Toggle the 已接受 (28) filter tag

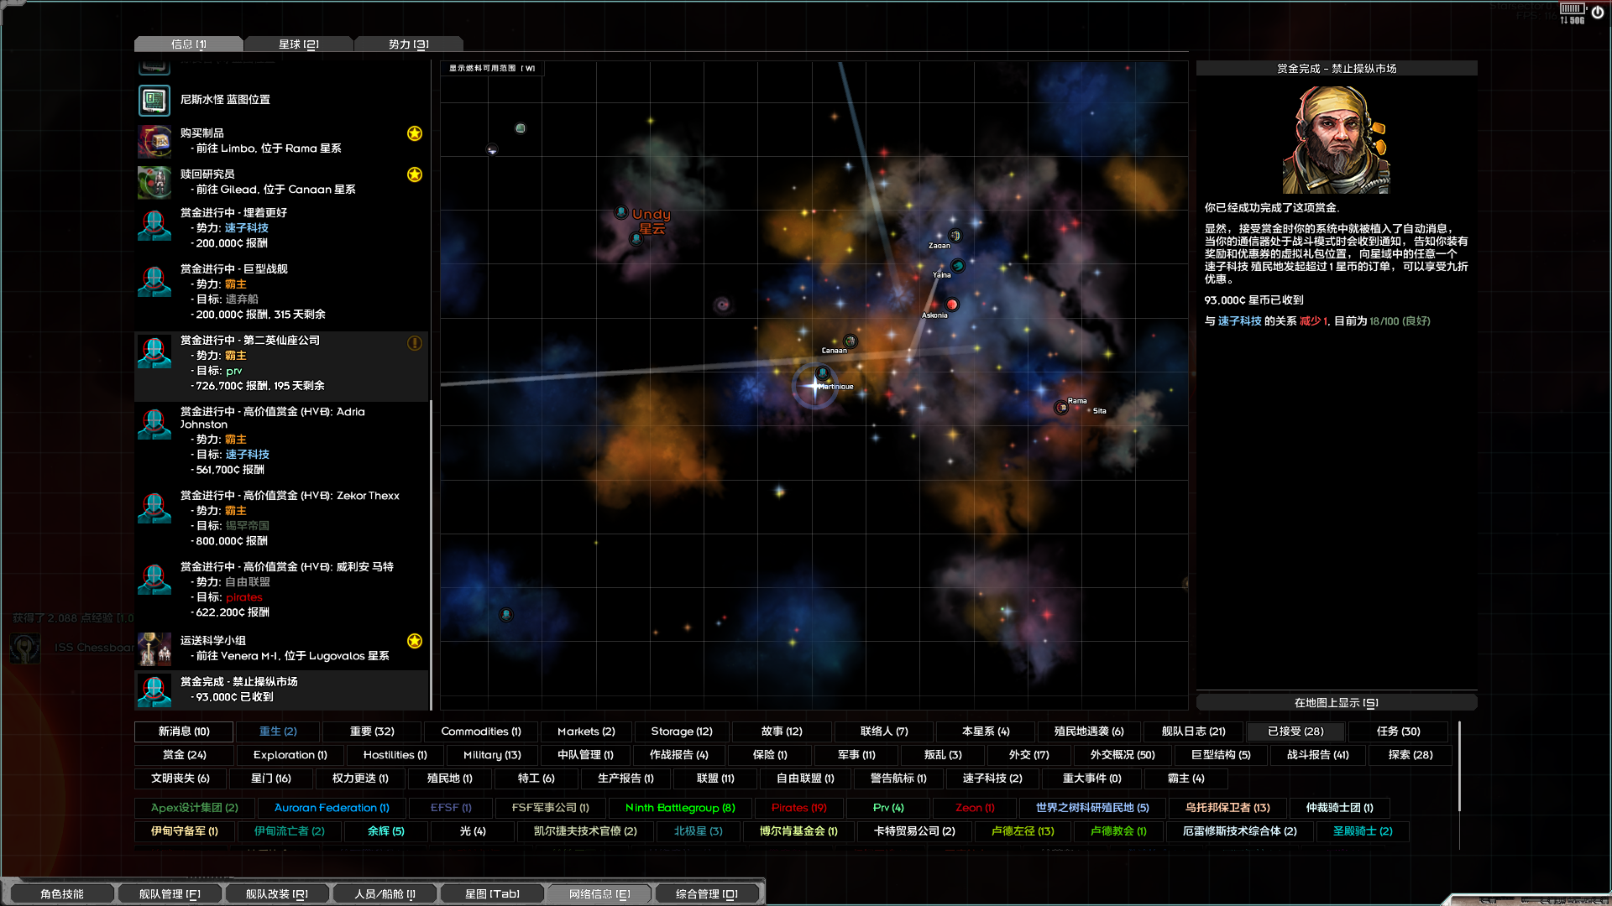click(1295, 732)
